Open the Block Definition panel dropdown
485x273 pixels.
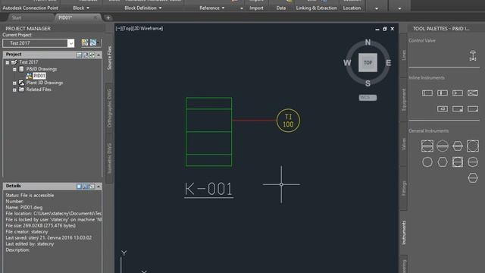pos(143,8)
